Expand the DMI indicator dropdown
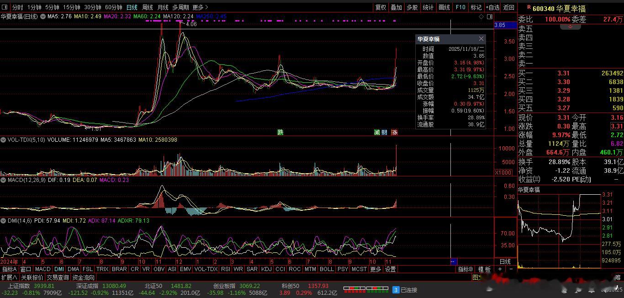624x298 pixels. (x=4, y=221)
